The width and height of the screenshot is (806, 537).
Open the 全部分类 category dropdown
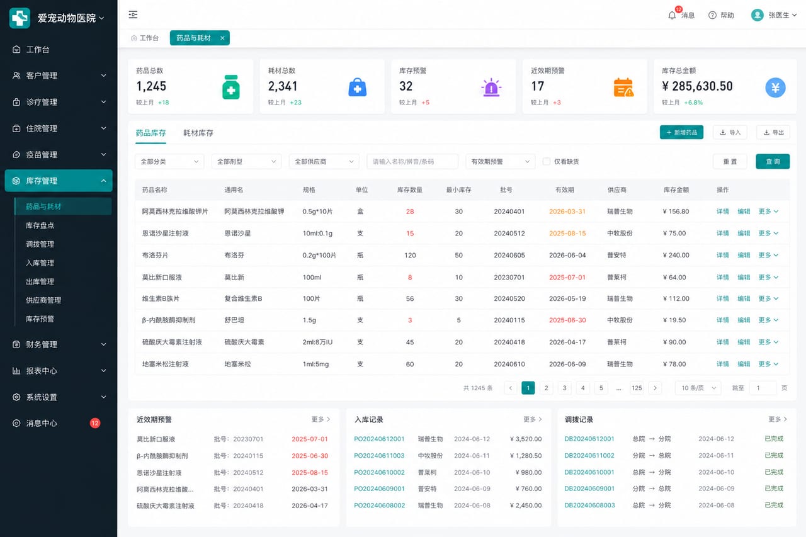[169, 162]
